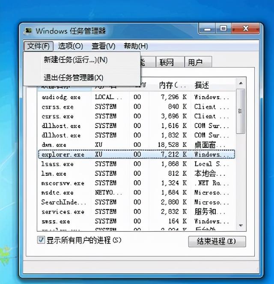Image resolution: width=274 pixels, height=284 pixels.
Task: Click the Local S... description of lsass.exe
Action: 211,164
